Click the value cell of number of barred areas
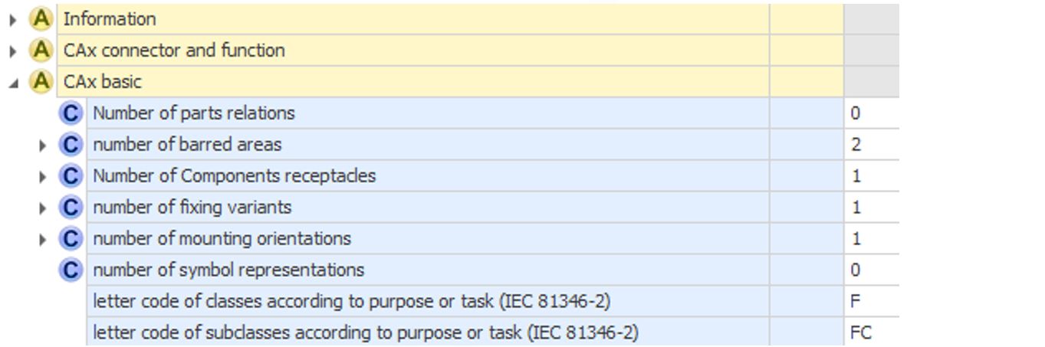Viewport: 1045px width, 347px height. (872, 145)
